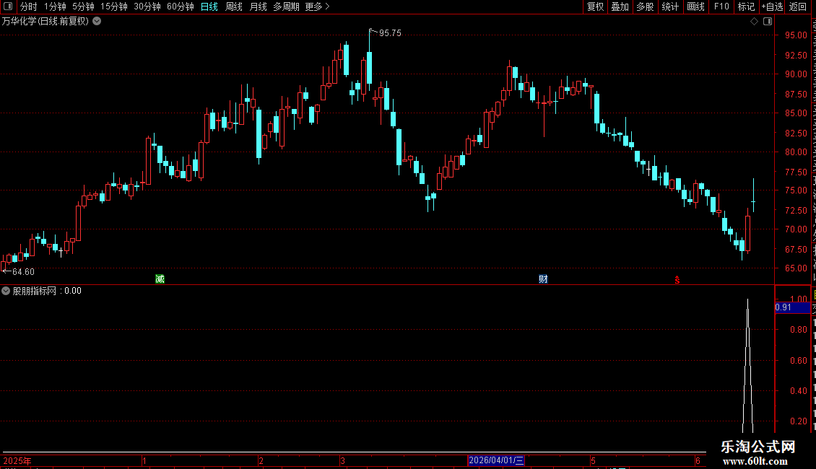
Task: Open the 多股 multi-stock view
Action: 645,6
